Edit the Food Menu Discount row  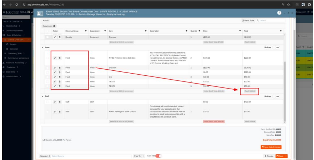[55, 68]
